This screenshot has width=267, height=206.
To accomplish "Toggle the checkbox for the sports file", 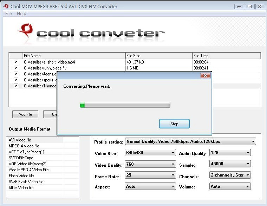I will point(16,80).
